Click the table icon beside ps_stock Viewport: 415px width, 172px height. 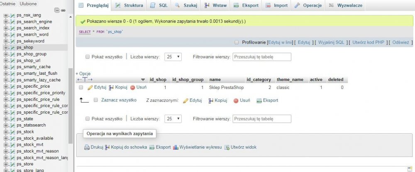12,132
